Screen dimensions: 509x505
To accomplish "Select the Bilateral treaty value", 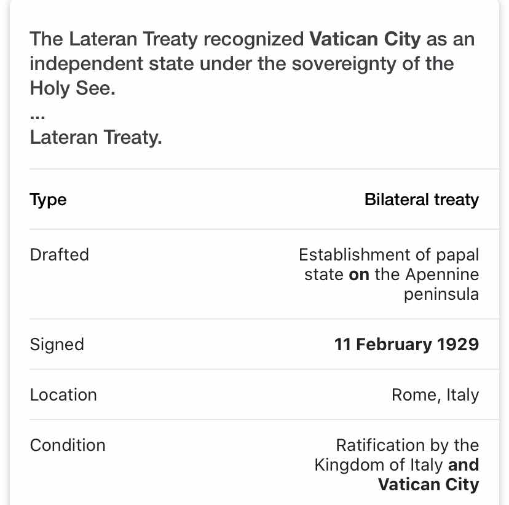I will (421, 200).
